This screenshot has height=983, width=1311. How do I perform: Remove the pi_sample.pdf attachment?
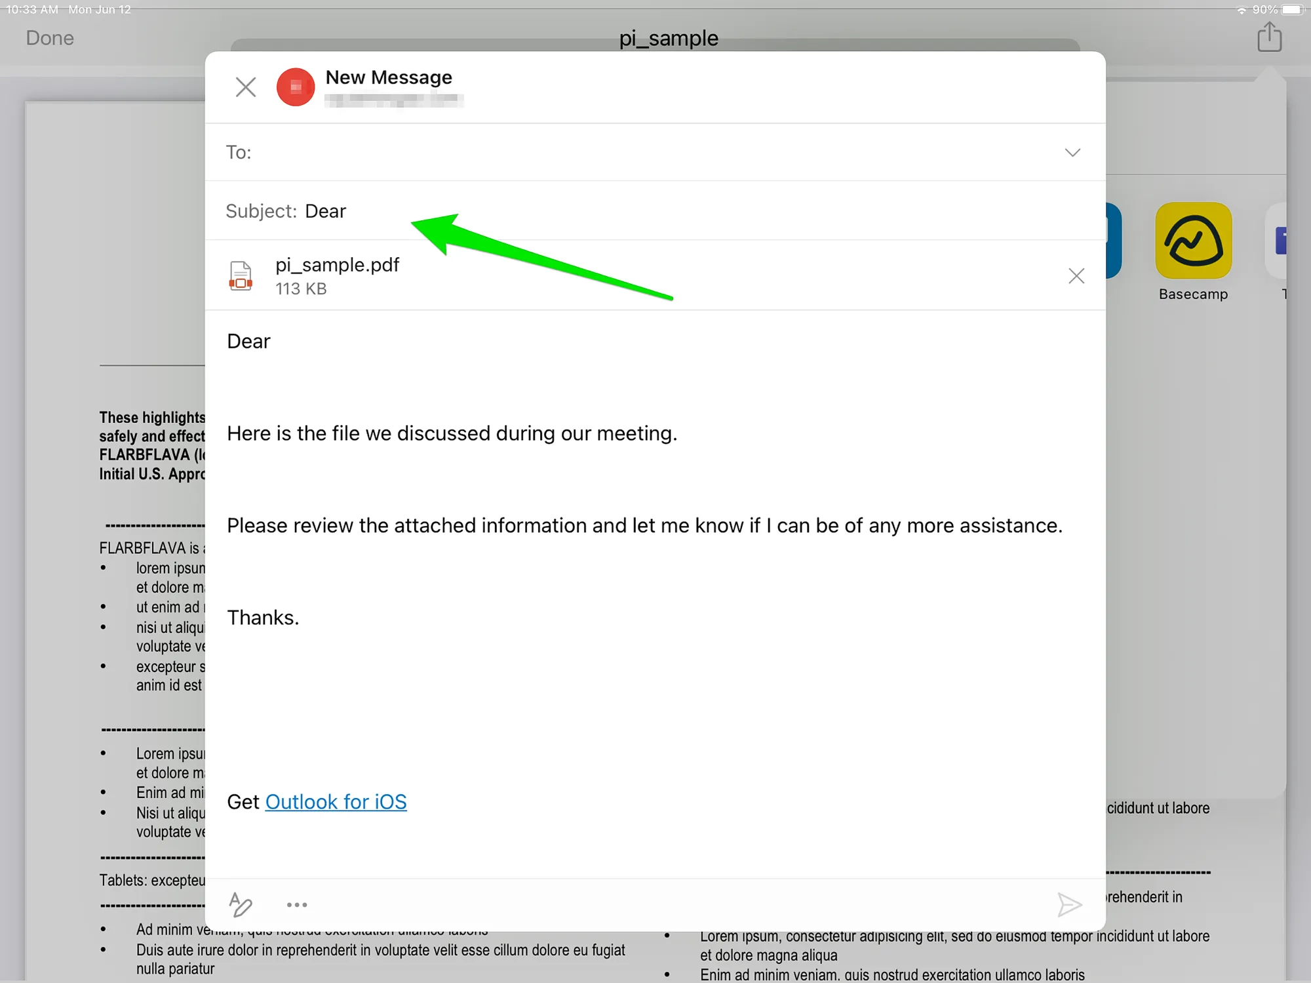(x=1076, y=275)
